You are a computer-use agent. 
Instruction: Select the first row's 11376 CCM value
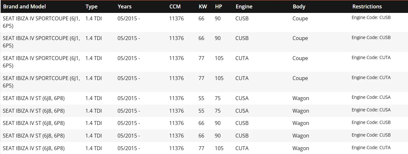pos(176,18)
